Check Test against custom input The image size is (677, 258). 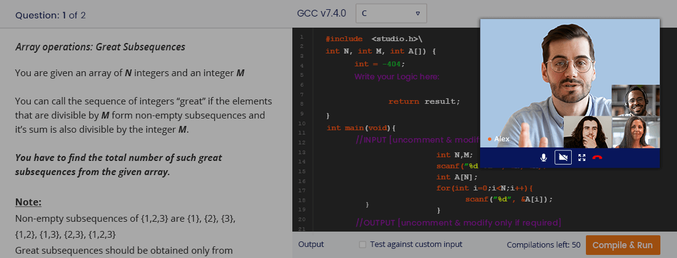(x=363, y=244)
